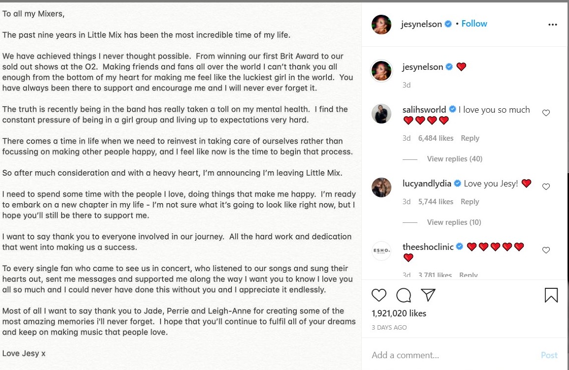Like lucyandlydia's comment with the small heart
The image size is (569, 370).
[x=546, y=186]
